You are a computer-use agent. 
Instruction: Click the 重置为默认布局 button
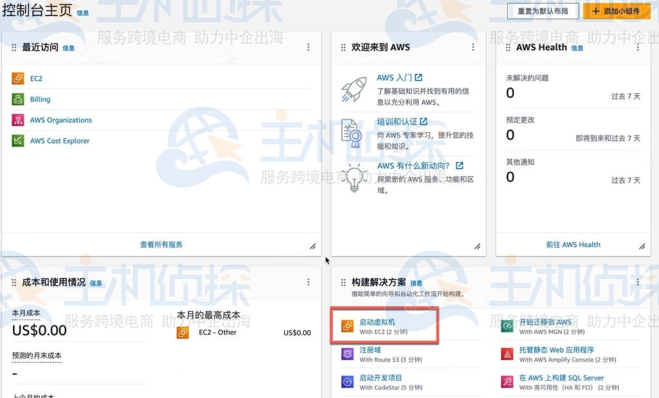tap(543, 11)
